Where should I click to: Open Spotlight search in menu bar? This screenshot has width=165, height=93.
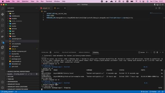[x=140, y=1]
